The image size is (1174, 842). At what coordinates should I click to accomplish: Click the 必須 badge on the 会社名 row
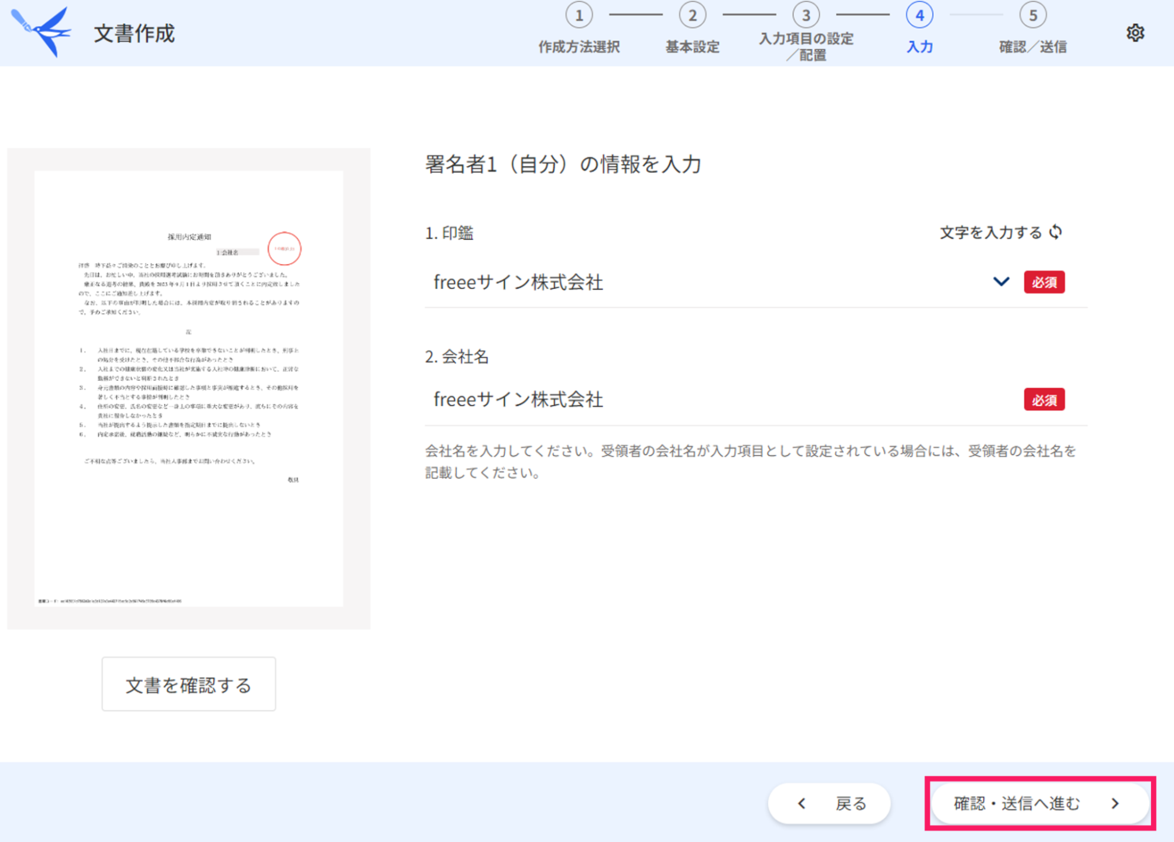1044,400
